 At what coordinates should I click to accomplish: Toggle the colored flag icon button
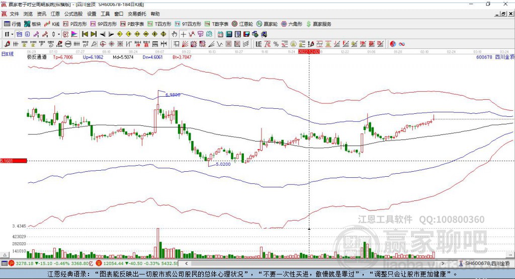(74, 34)
